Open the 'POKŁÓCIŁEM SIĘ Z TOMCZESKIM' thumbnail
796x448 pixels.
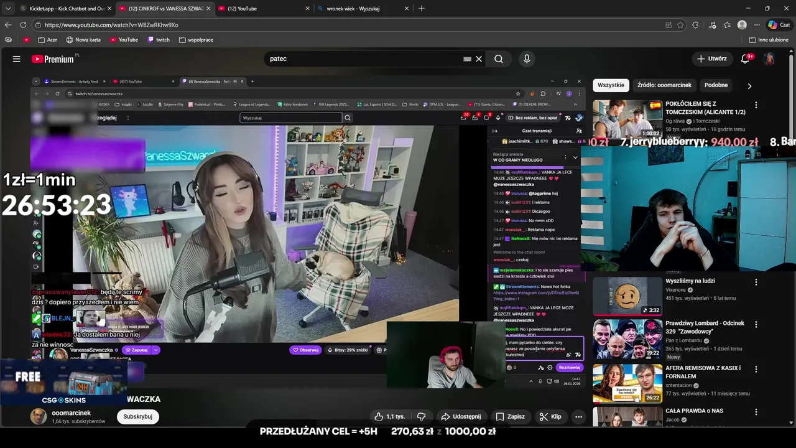pos(627,119)
